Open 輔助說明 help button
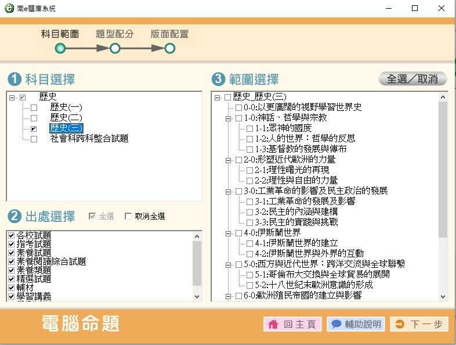456x345 pixels. click(356, 324)
